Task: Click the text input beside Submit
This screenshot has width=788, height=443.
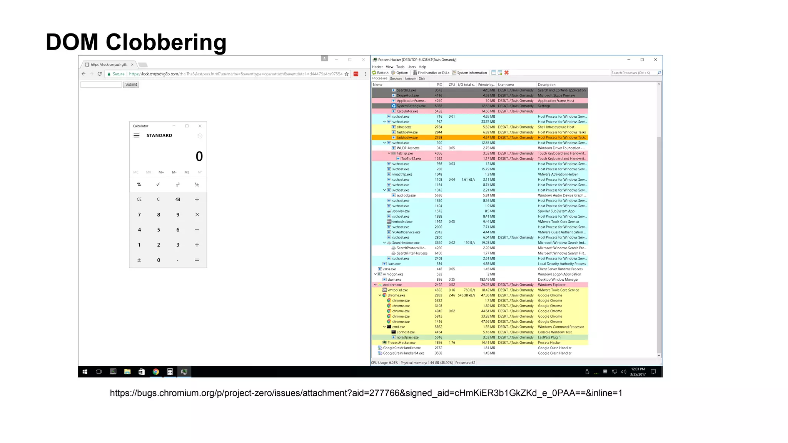Action: tap(101, 85)
